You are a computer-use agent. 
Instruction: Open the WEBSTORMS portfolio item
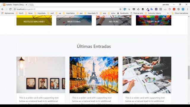click(74, 21)
